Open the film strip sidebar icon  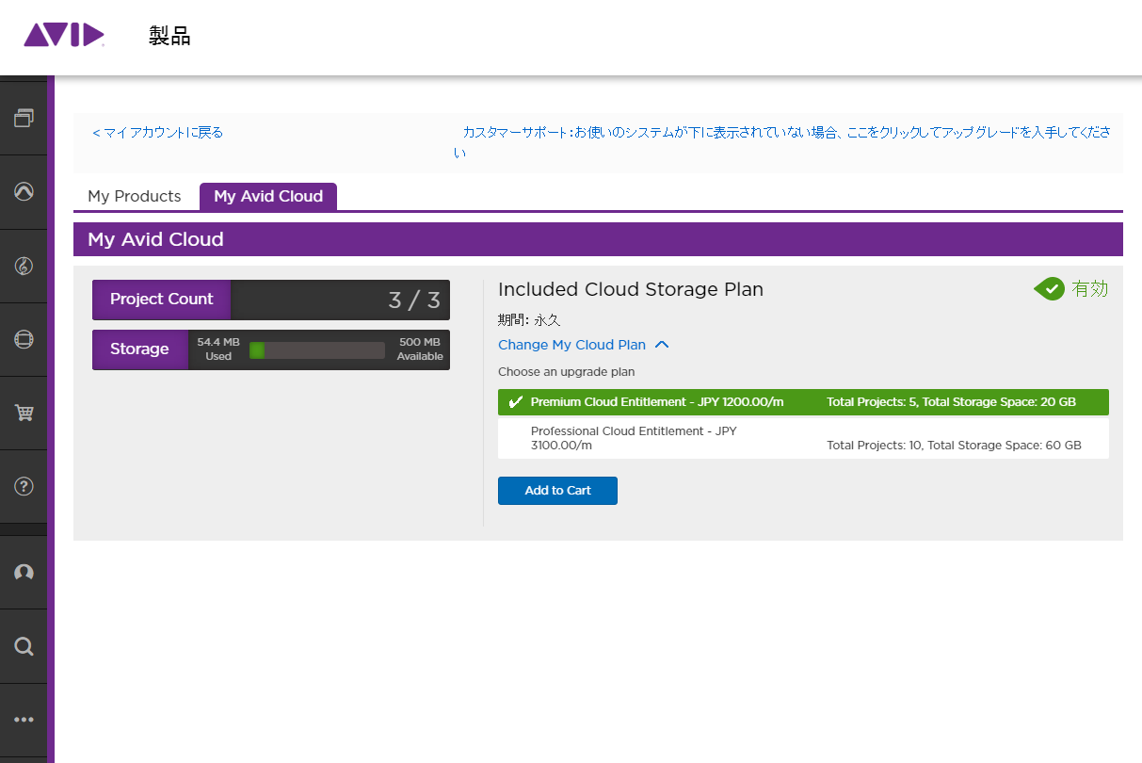[24, 339]
